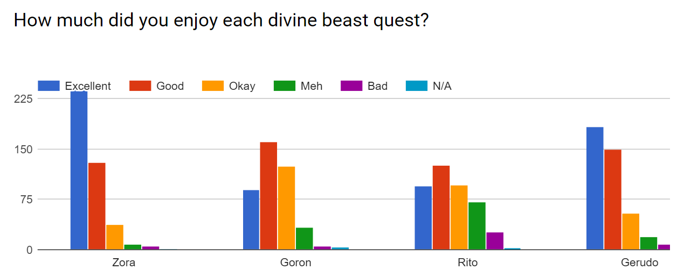Click the Gerudo orange Okay bar
Image resolution: width=684 pixels, height=277 pixels.
click(631, 232)
